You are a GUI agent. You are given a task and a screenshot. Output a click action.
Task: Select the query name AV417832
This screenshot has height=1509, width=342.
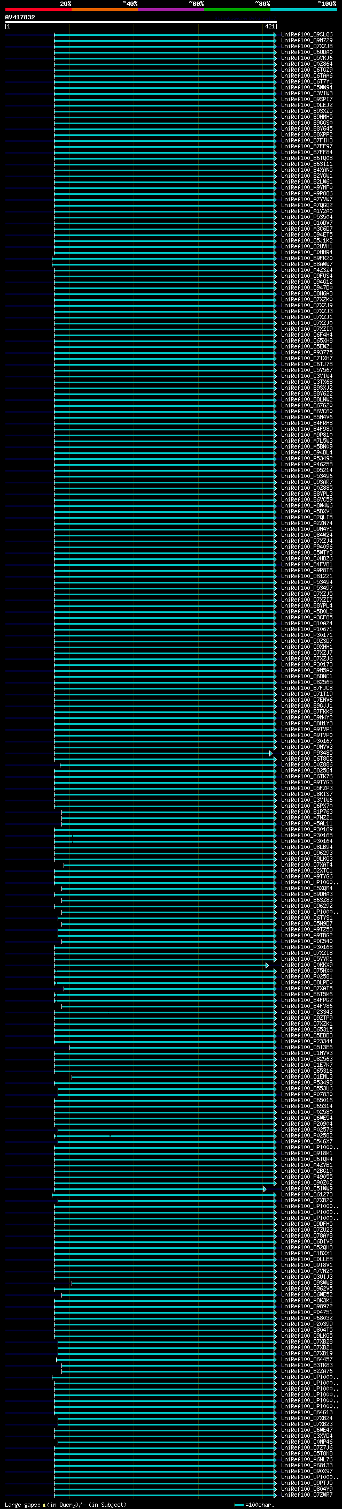coord(20,17)
